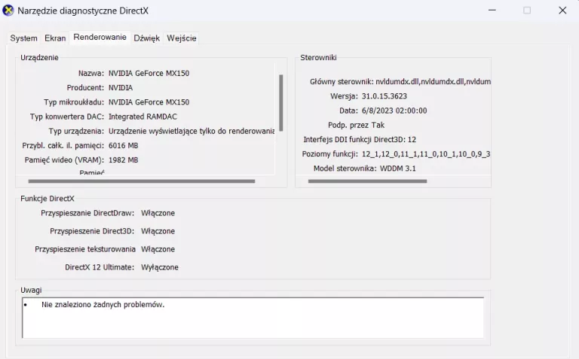579x359 pixels.
Task: Select chip type value next to Typ mikroukładu
Action: (149, 102)
